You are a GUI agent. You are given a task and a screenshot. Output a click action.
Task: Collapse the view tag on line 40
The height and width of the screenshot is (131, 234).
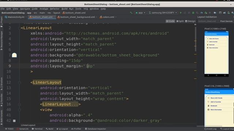19,110
